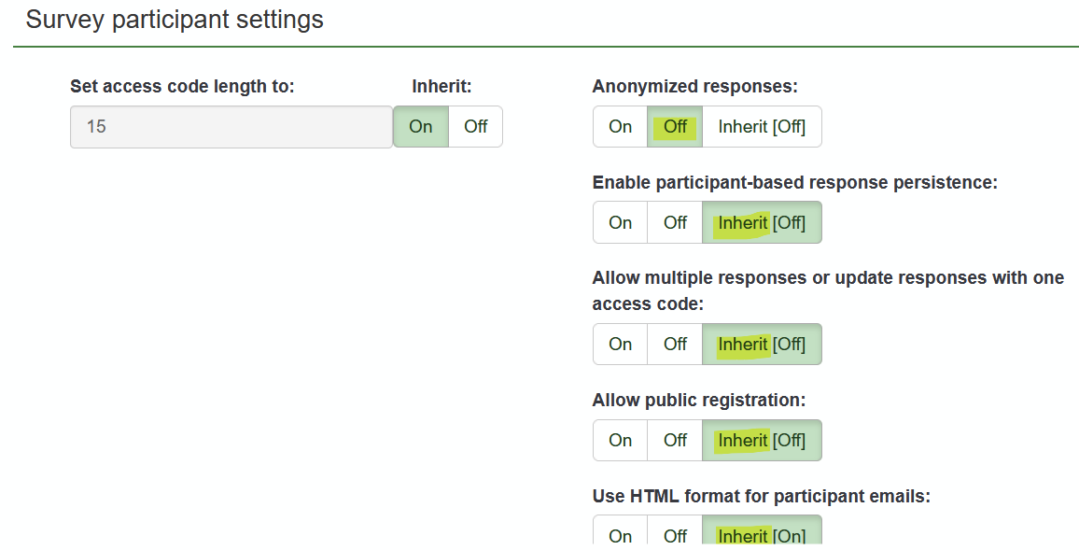Turn On HTML format for participant emails
This screenshot has width=1079, height=550.
point(620,535)
